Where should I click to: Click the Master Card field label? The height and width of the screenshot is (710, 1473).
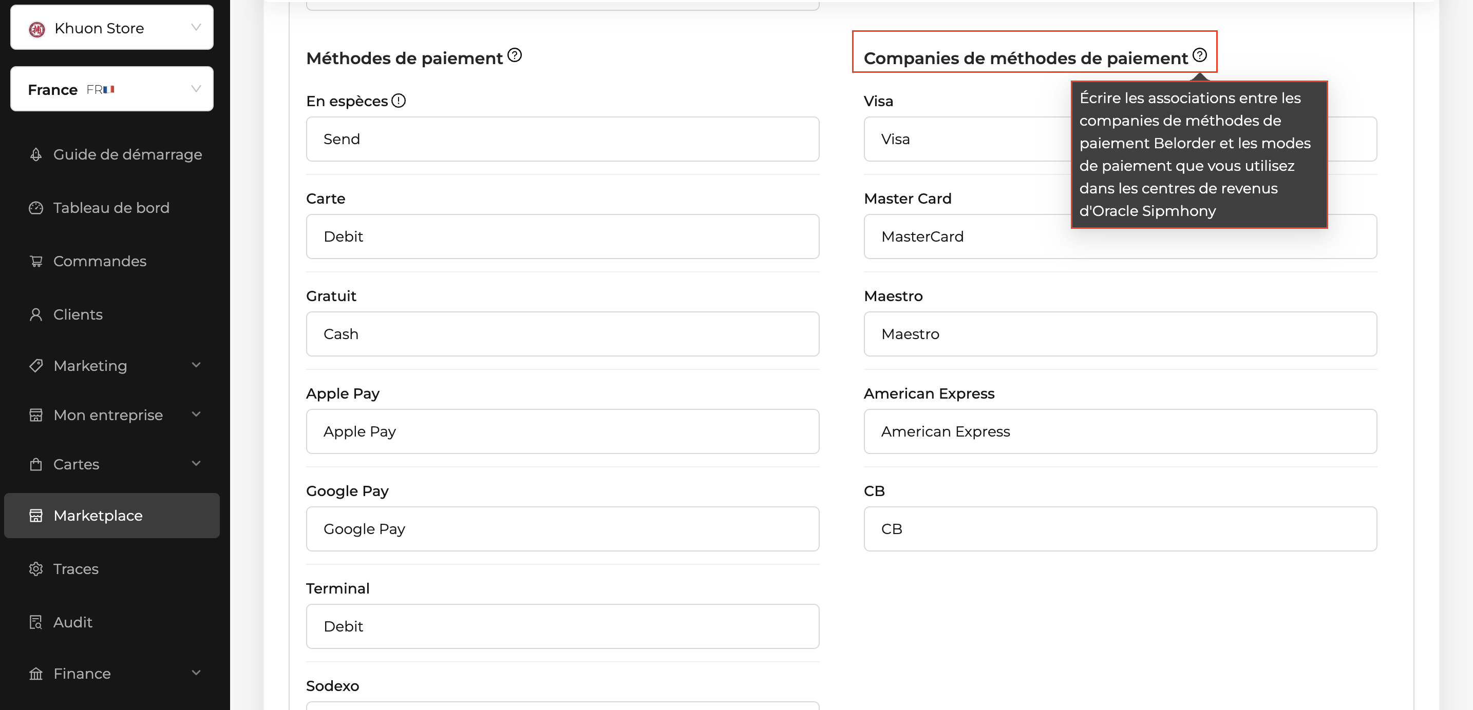[908, 199]
